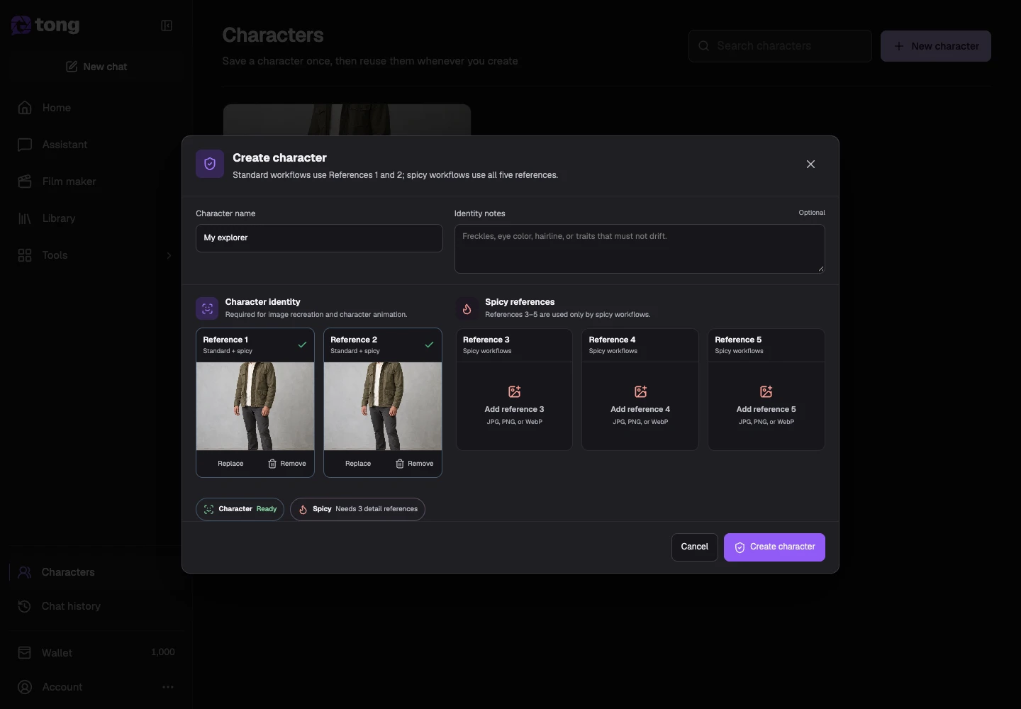Click the trash icon under Reference 2
The image size is (1021, 709).
400,464
